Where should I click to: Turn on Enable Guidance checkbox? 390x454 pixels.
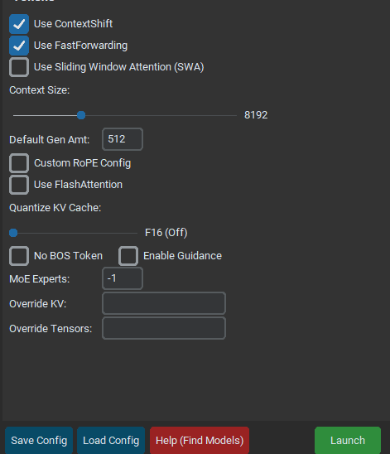[128, 256]
